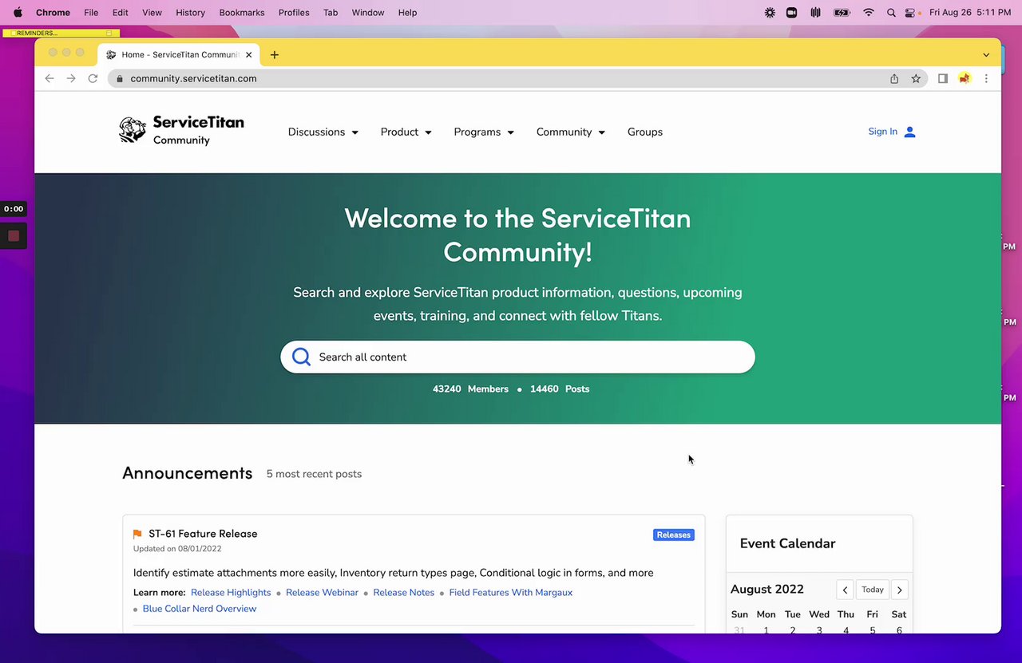This screenshot has height=663, width=1022.
Task: Open the Window menu
Action: (x=368, y=12)
